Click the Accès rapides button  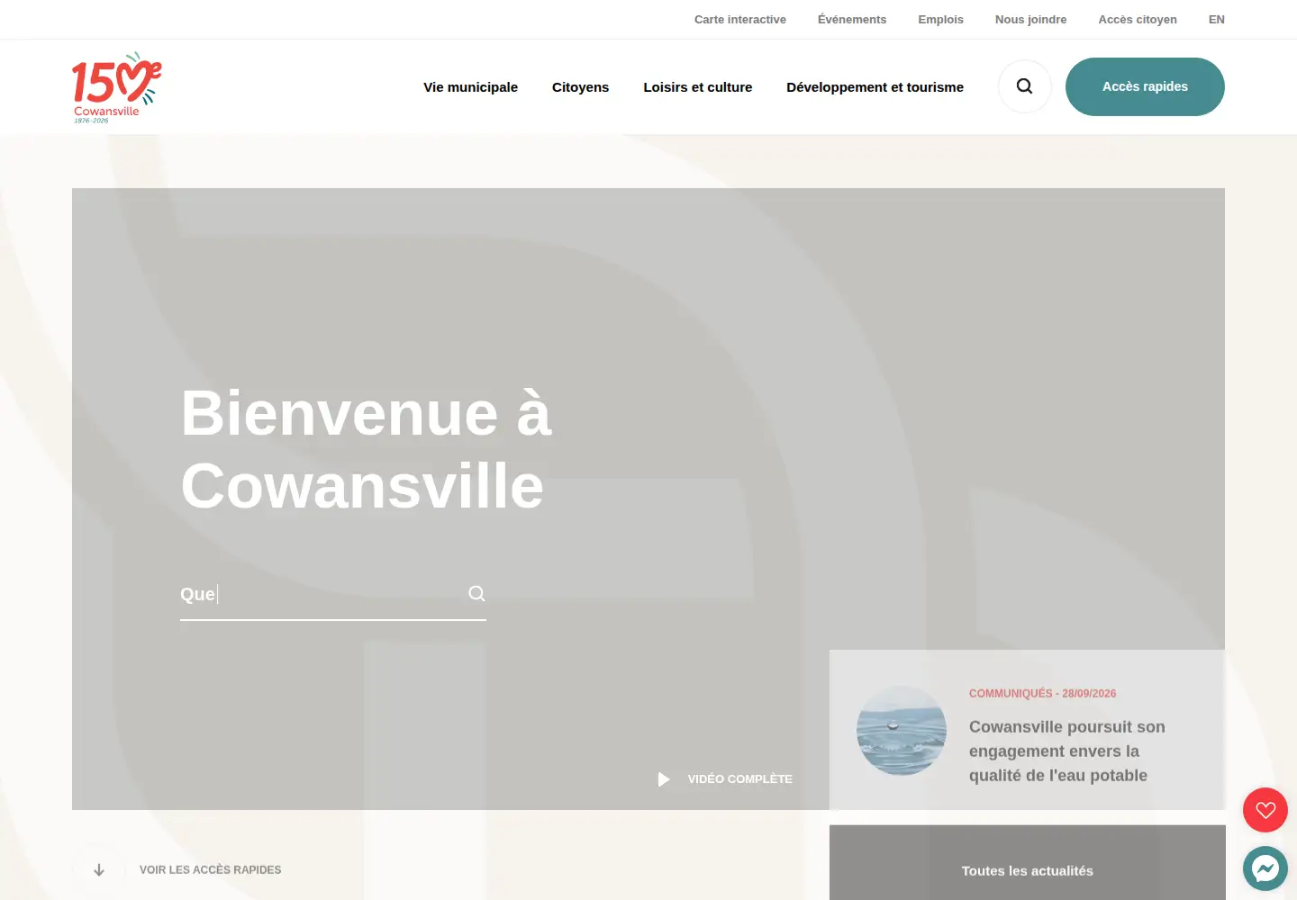click(x=1145, y=86)
